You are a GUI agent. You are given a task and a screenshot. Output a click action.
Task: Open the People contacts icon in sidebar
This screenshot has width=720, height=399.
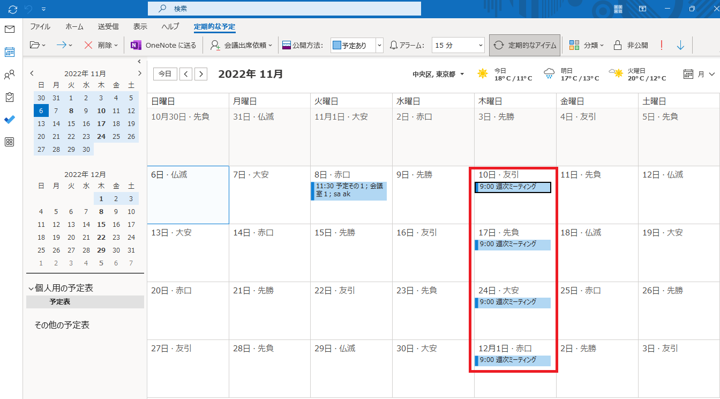10,75
